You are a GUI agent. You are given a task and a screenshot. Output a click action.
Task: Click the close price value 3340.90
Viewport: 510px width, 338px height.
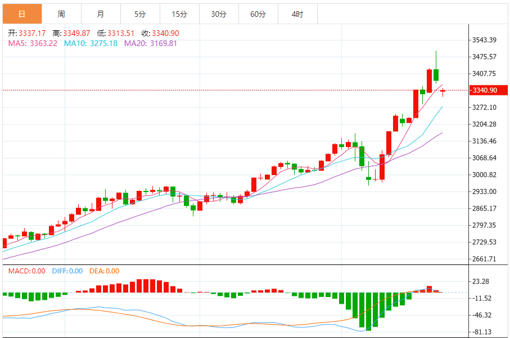[x=165, y=33]
